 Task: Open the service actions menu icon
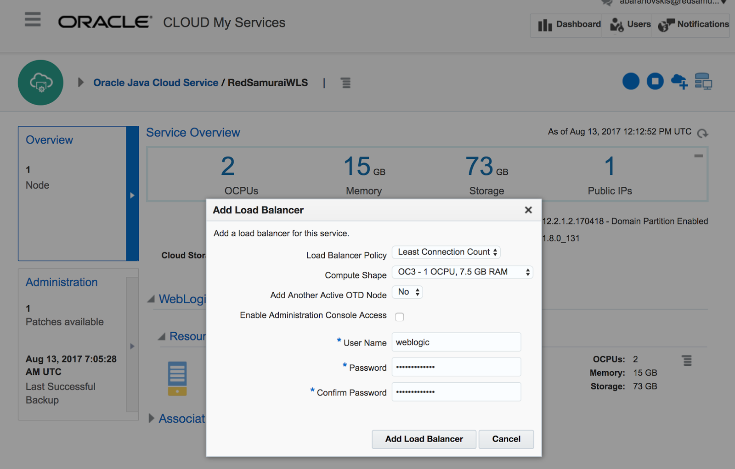pyautogui.click(x=345, y=83)
